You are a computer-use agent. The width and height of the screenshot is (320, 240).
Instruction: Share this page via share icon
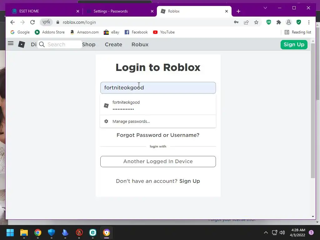coord(246,22)
